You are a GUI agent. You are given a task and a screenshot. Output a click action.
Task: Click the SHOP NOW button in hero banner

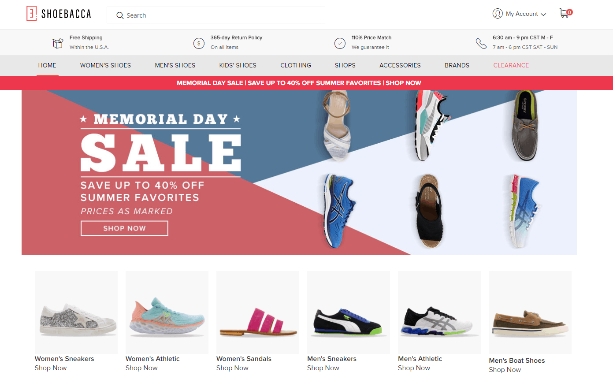click(x=124, y=228)
